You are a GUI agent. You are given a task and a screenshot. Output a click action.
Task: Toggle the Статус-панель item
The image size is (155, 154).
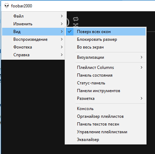coord(105,83)
